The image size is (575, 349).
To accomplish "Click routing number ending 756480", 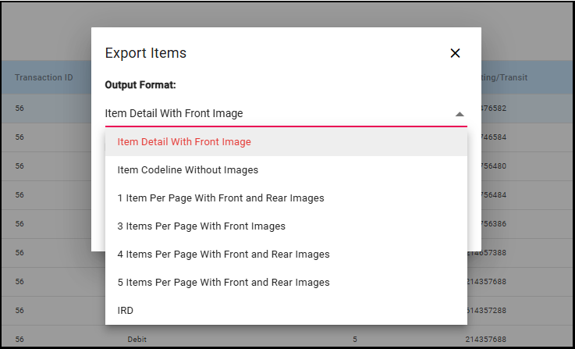I will (x=494, y=166).
